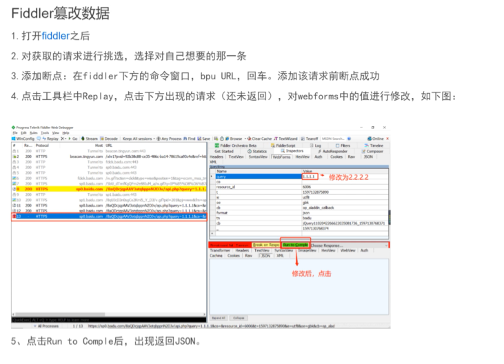
Task: Open the Choose Response dropdown
Action: tap(349, 245)
